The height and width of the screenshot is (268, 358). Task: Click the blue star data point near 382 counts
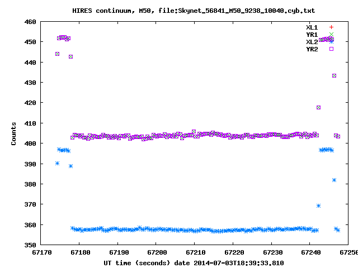334,180
